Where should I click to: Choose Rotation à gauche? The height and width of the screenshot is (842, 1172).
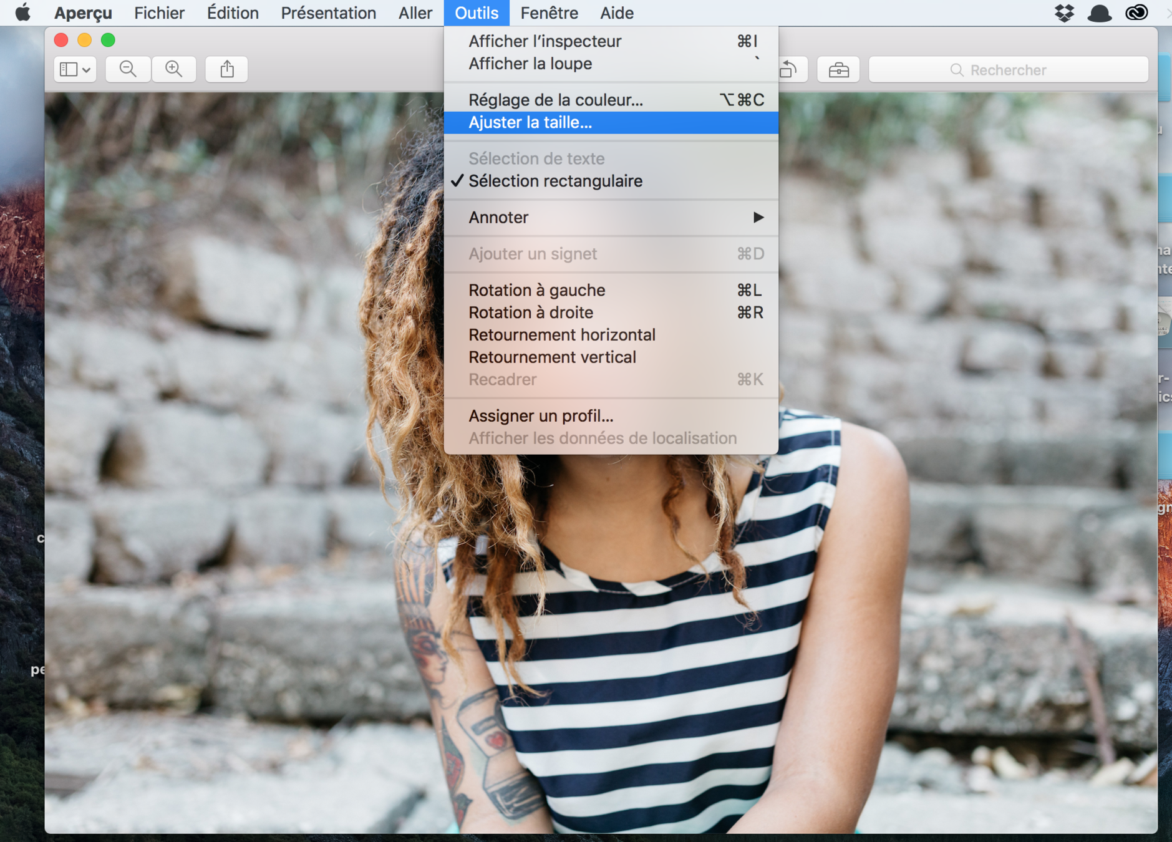[611, 290]
